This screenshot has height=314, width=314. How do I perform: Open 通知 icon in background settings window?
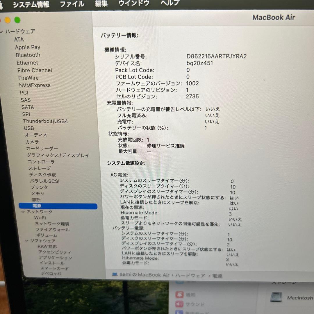179,294
